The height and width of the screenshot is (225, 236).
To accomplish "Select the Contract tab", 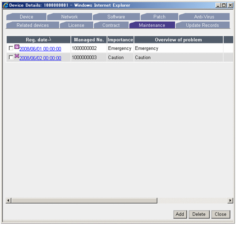I will point(111,25).
